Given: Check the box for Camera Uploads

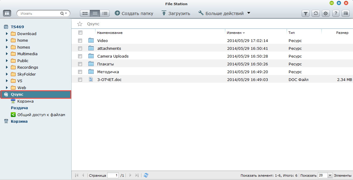Looking at the screenshot, I should pyautogui.click(x=80, y=56).
